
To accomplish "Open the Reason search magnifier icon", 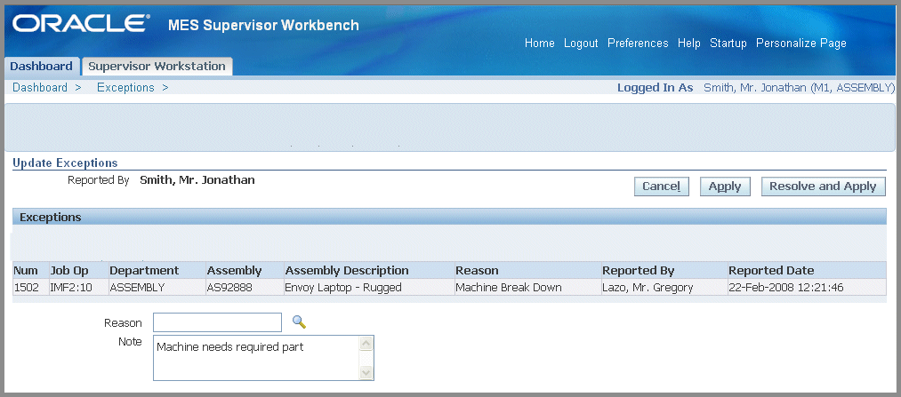I will tap(299, 322).
